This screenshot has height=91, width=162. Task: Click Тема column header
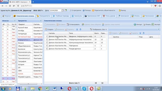(x=81, y=33)
